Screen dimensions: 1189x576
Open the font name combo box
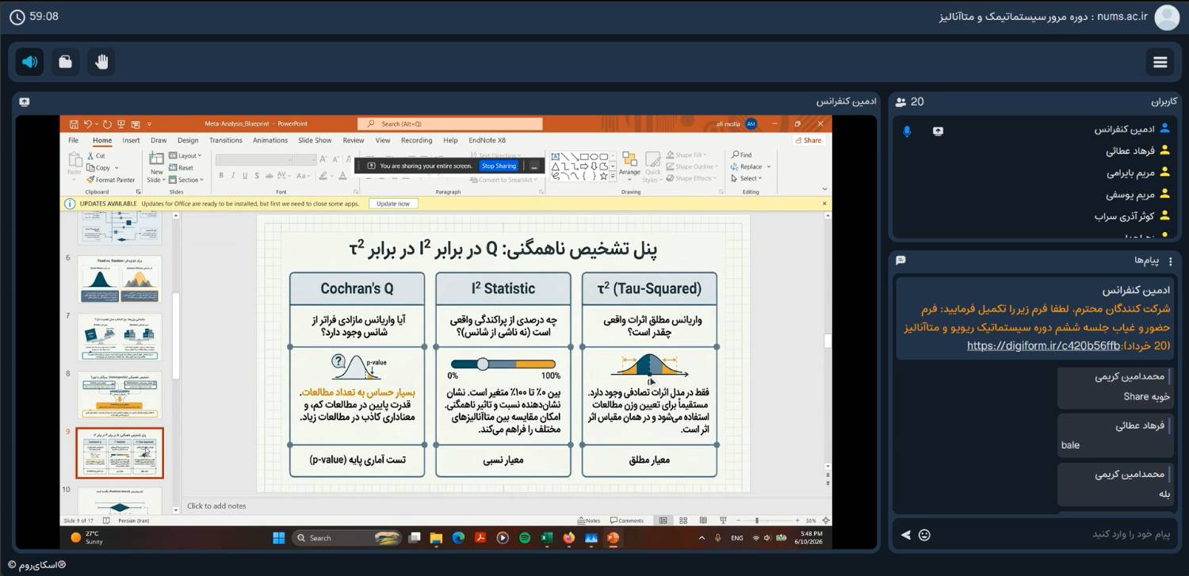254,160
